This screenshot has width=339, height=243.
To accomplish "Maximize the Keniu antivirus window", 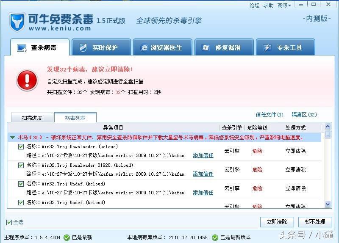I will [314, 5].
